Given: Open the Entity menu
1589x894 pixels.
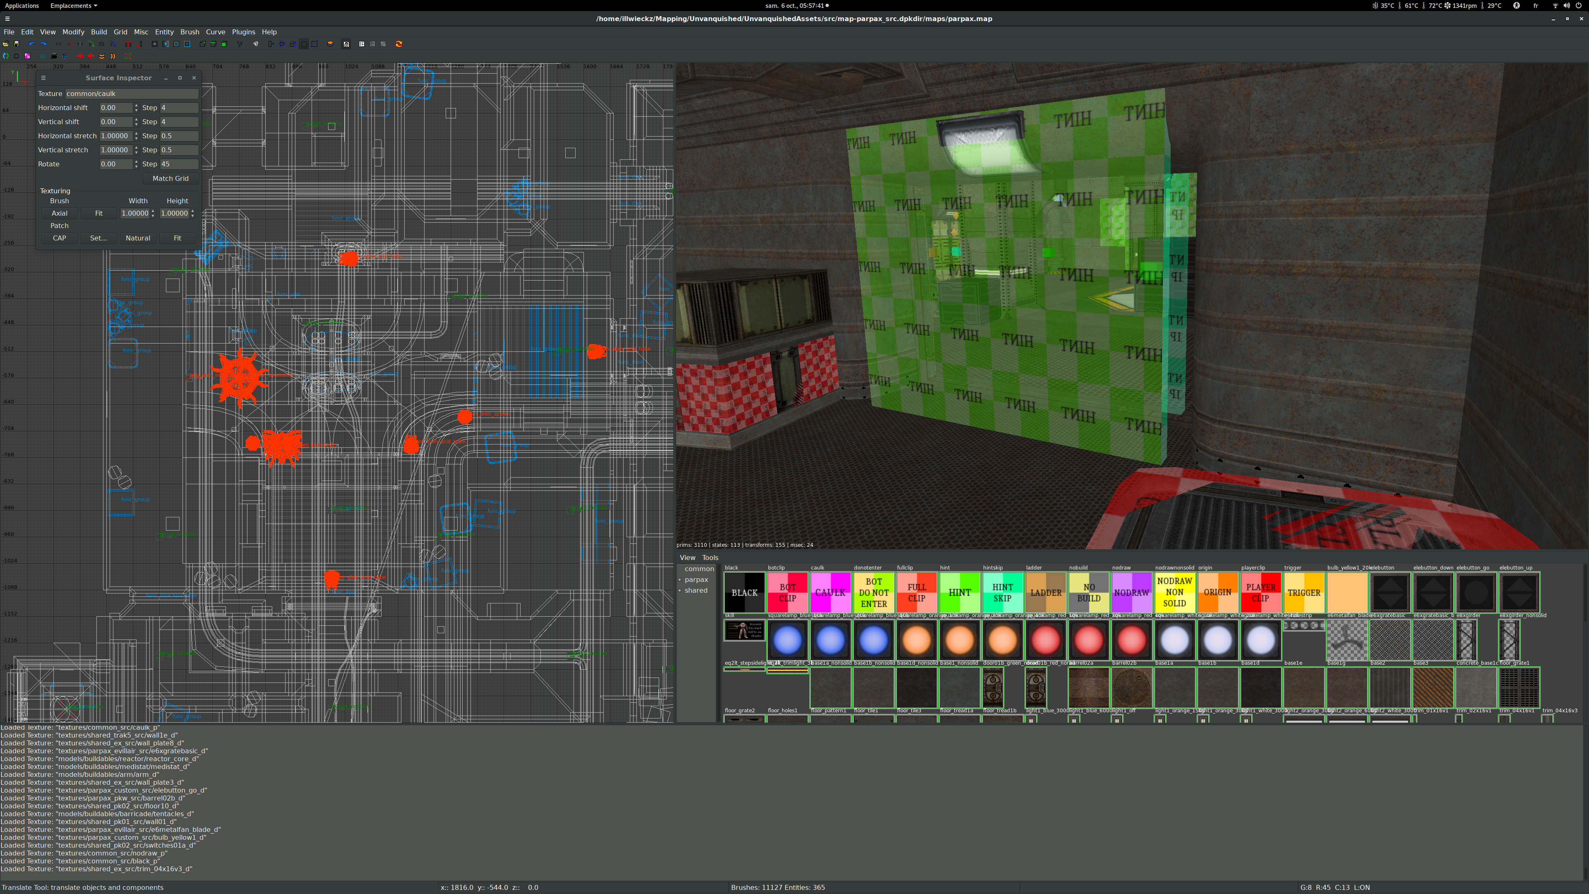Looking at the screenshot, I should [164, 32].
